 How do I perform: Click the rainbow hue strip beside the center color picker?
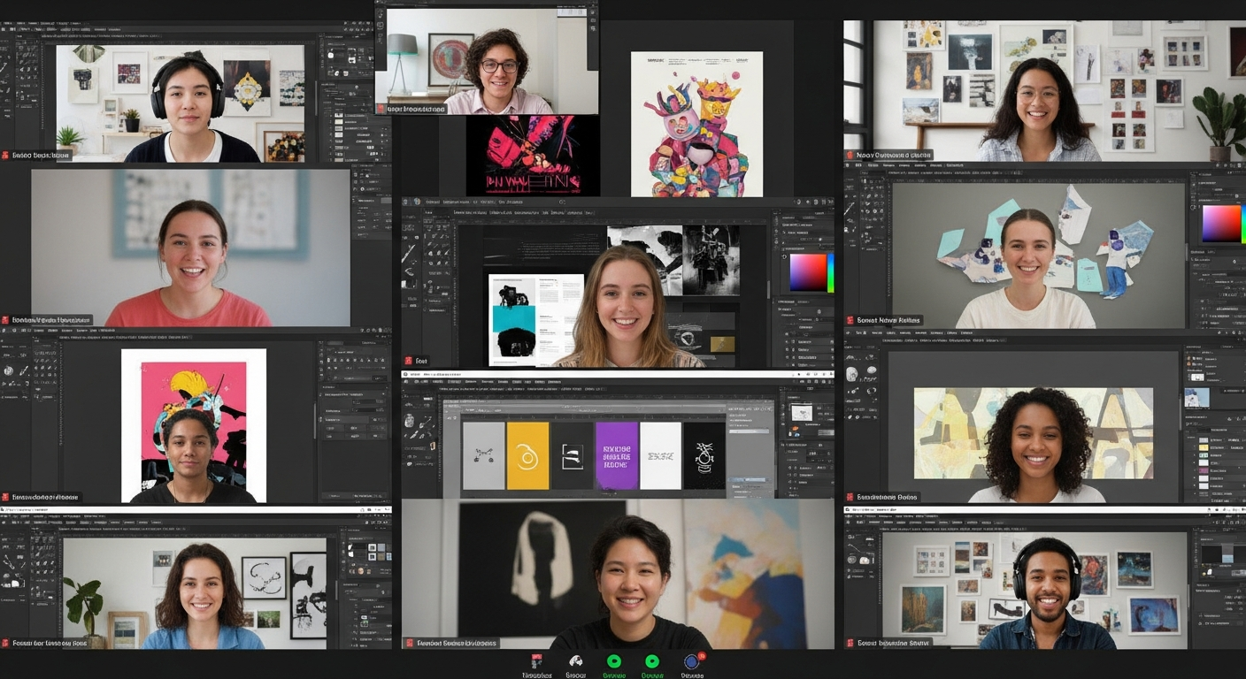pyautogui.click(x=830, y=272)
